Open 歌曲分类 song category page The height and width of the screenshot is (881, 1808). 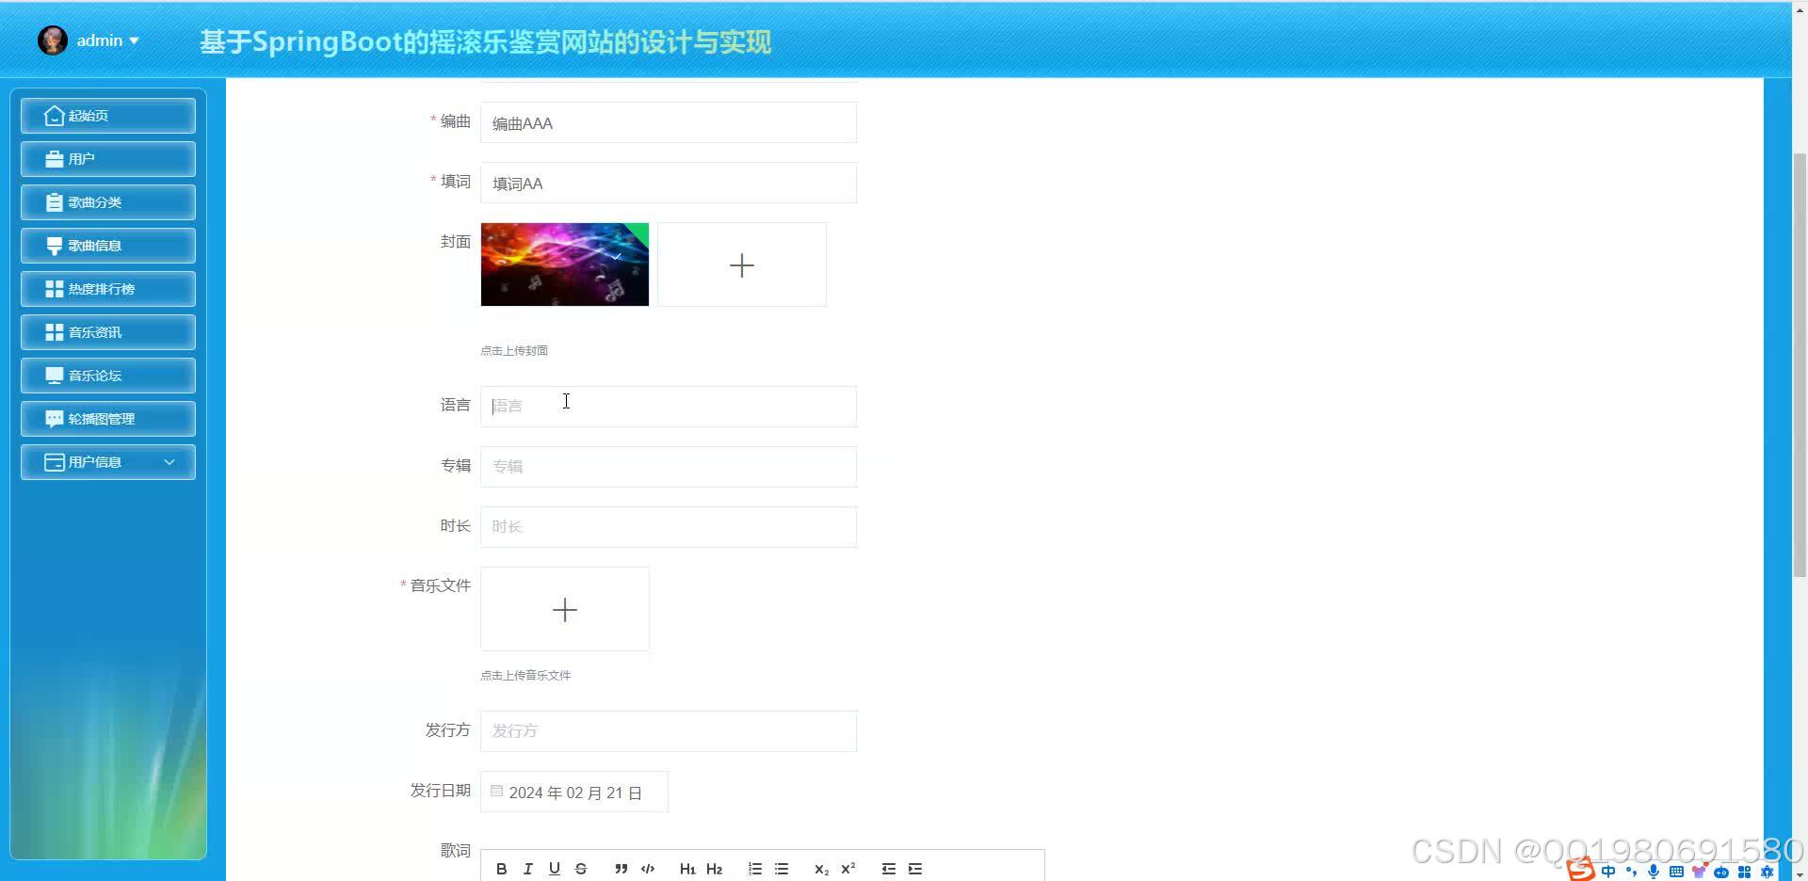[x=107, y=201]
